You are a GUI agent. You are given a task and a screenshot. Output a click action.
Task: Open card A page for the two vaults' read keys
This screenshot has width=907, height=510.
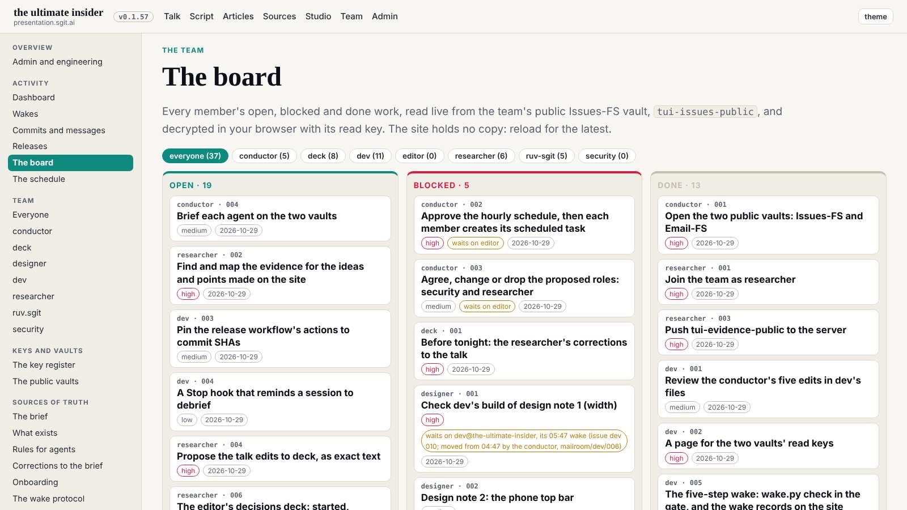point(768,446)
